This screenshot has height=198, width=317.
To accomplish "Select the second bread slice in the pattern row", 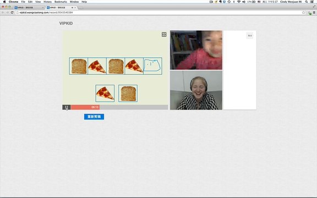I will click(116, 66).
